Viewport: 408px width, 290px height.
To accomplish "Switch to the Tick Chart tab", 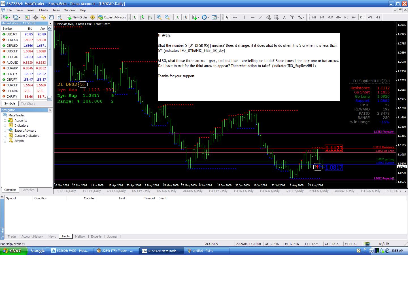I will (28, 104).
